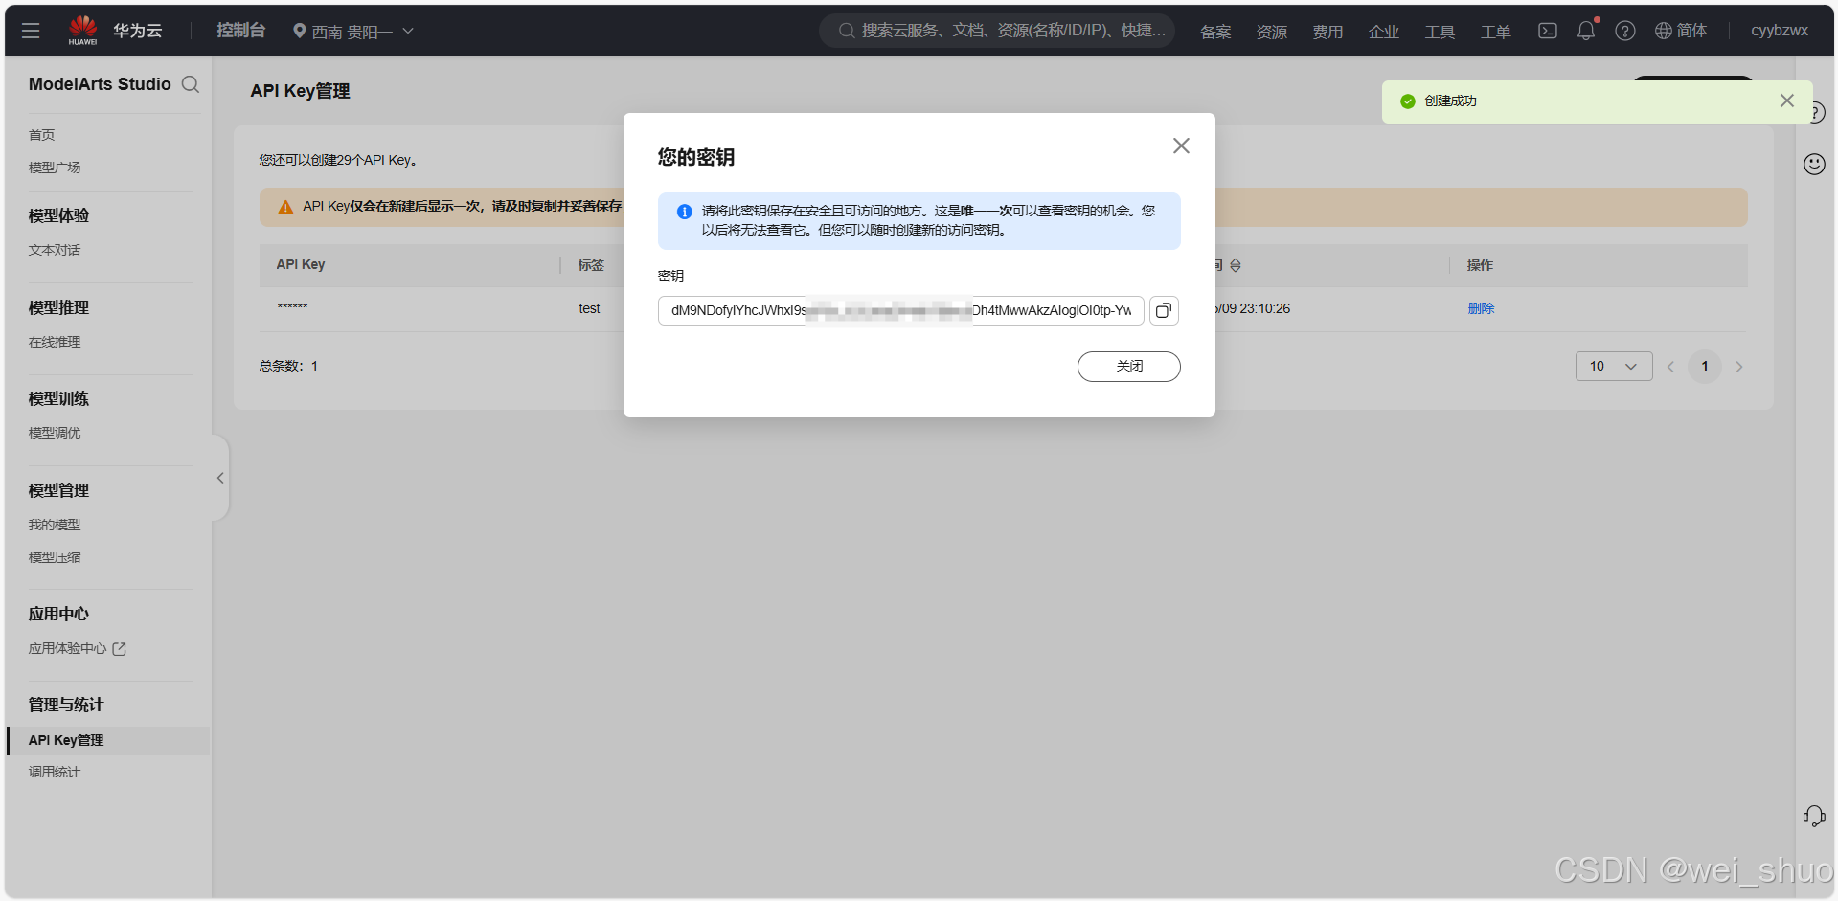This screenshot has height=901, width=1838.
Task: Collapse the sidebar with the arrow handle
Action: [x=220, y=478]
